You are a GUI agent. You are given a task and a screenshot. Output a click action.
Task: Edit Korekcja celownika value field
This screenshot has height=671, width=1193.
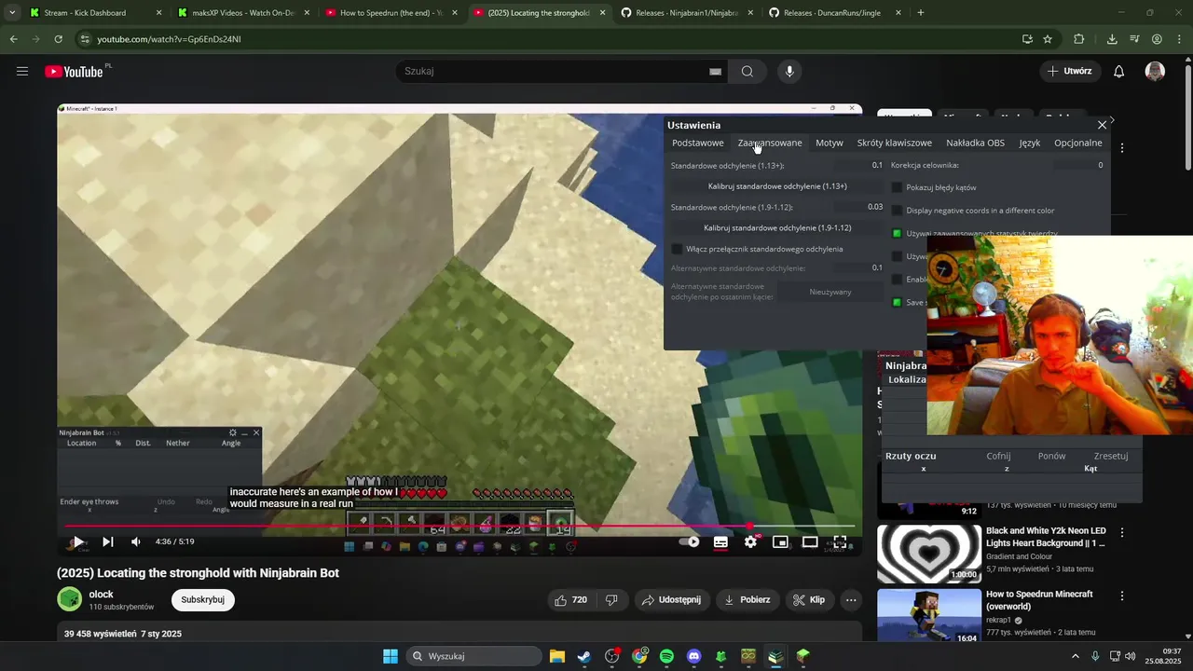click(x=1079, y=165)
